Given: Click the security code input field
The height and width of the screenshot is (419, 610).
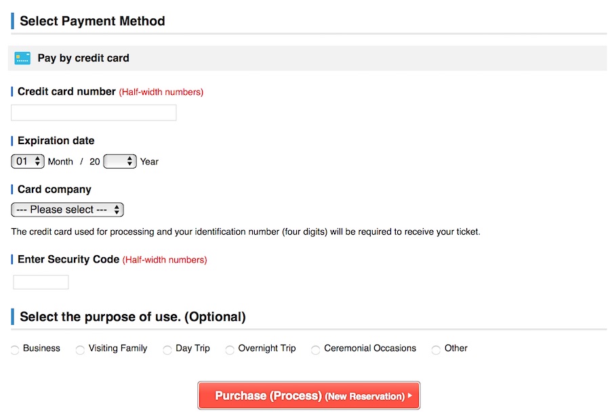Looking at the screenshot, I should pos(41,282).
